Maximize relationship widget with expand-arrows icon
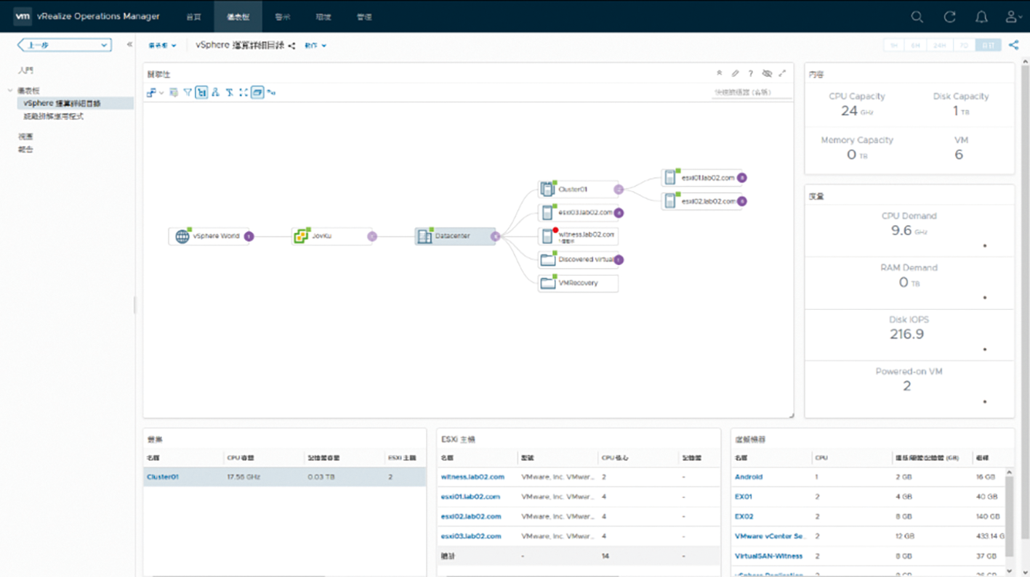The image size is (1030, 577). click(783, 73)
